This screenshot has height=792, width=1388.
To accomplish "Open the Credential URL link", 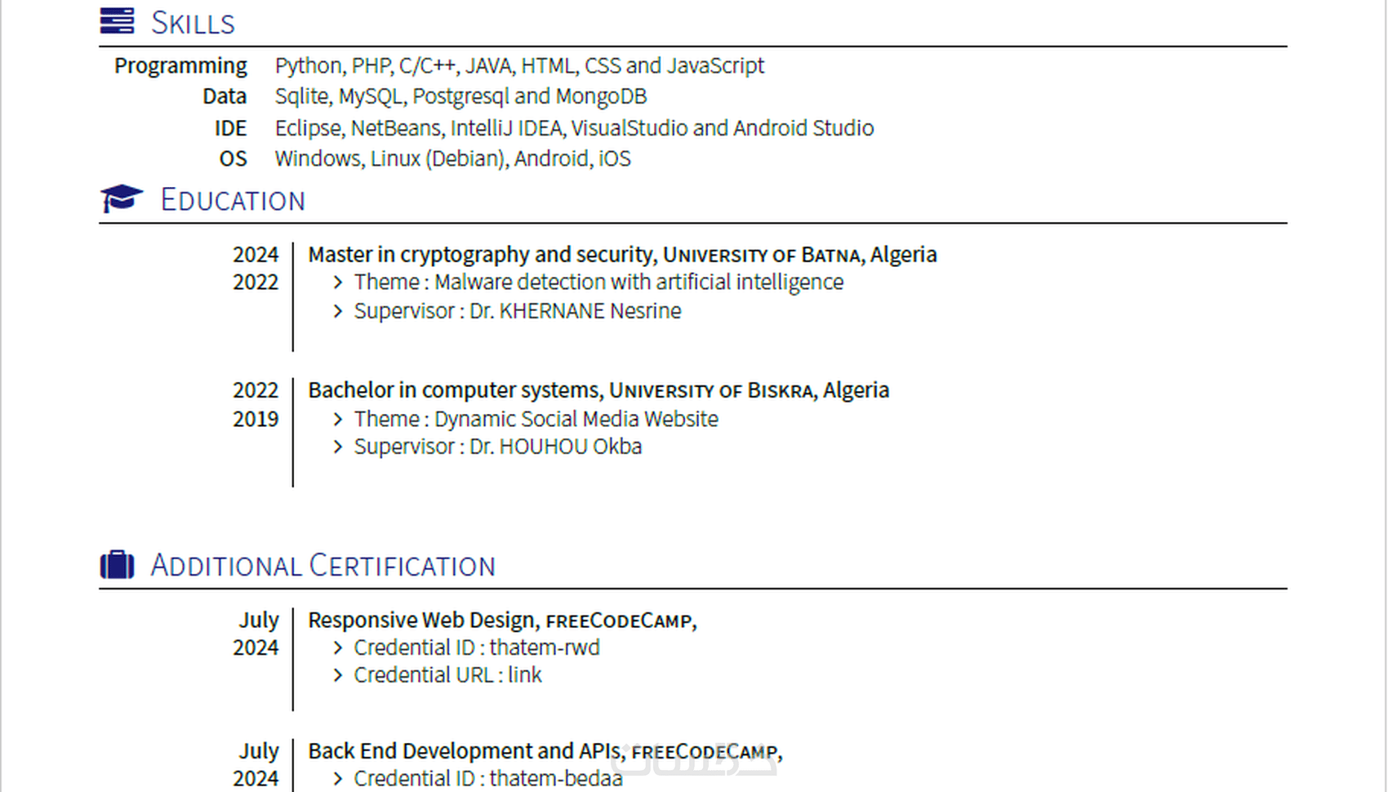I will 524,675.
